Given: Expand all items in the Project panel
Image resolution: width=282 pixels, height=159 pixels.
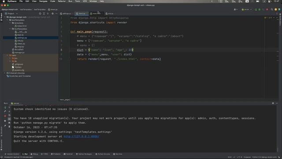Looking at the screenshot, I should (x=44, y=14).
